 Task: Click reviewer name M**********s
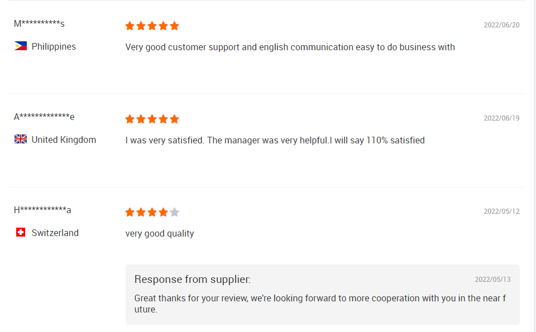[39, 23]
